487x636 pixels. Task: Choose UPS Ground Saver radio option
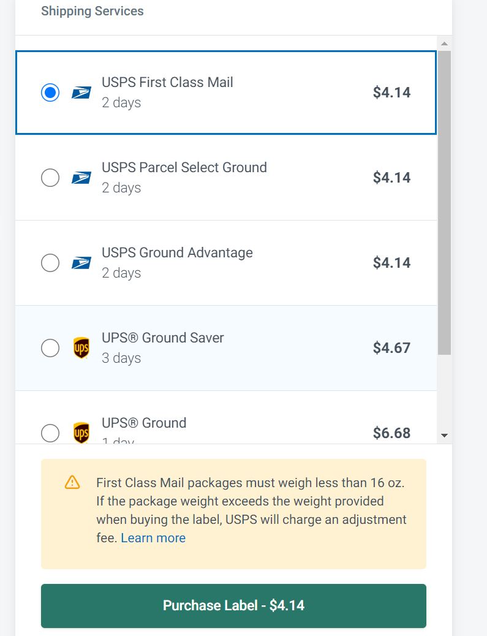point(50,348)
